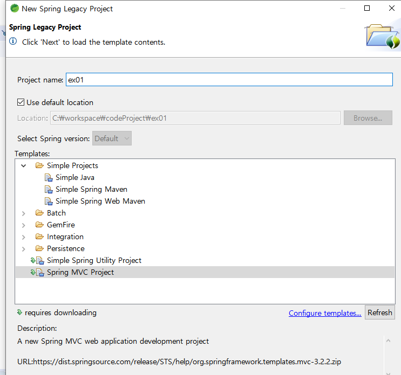
Task: Select the Spring MVC Project row
Action: [x=205, y=272]
